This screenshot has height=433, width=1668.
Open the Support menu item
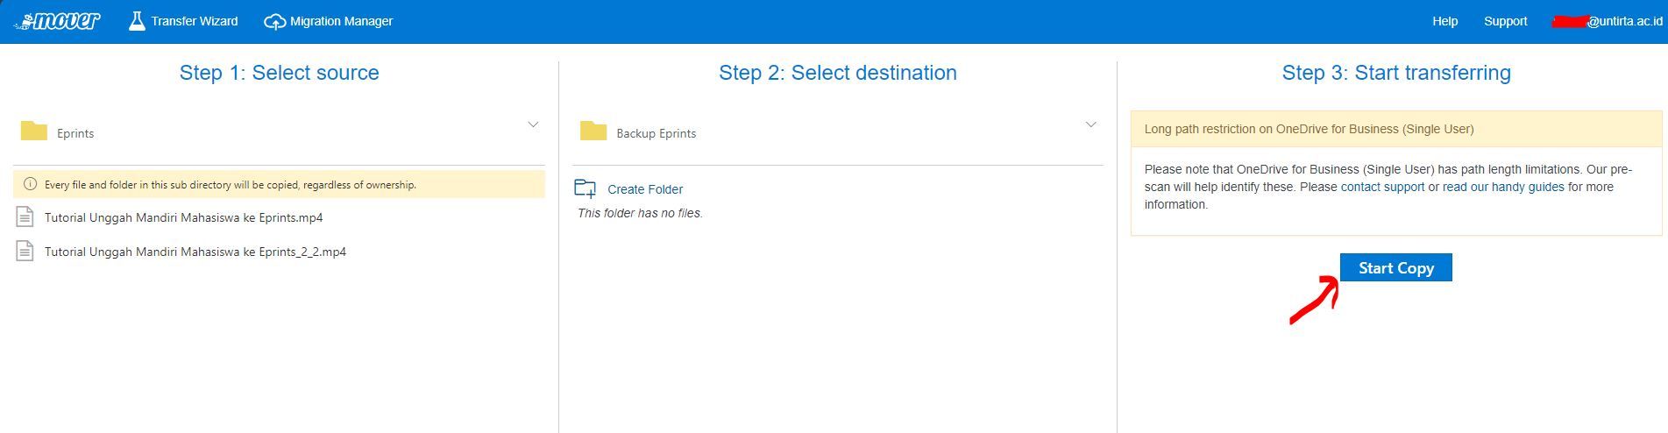(x=1505, y=21)
